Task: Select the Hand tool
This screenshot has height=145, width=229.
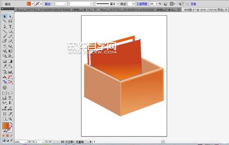Action: 5,119
